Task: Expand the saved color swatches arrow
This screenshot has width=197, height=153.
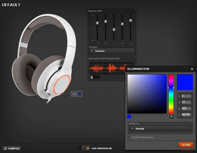Action: (x=171, y=117)
